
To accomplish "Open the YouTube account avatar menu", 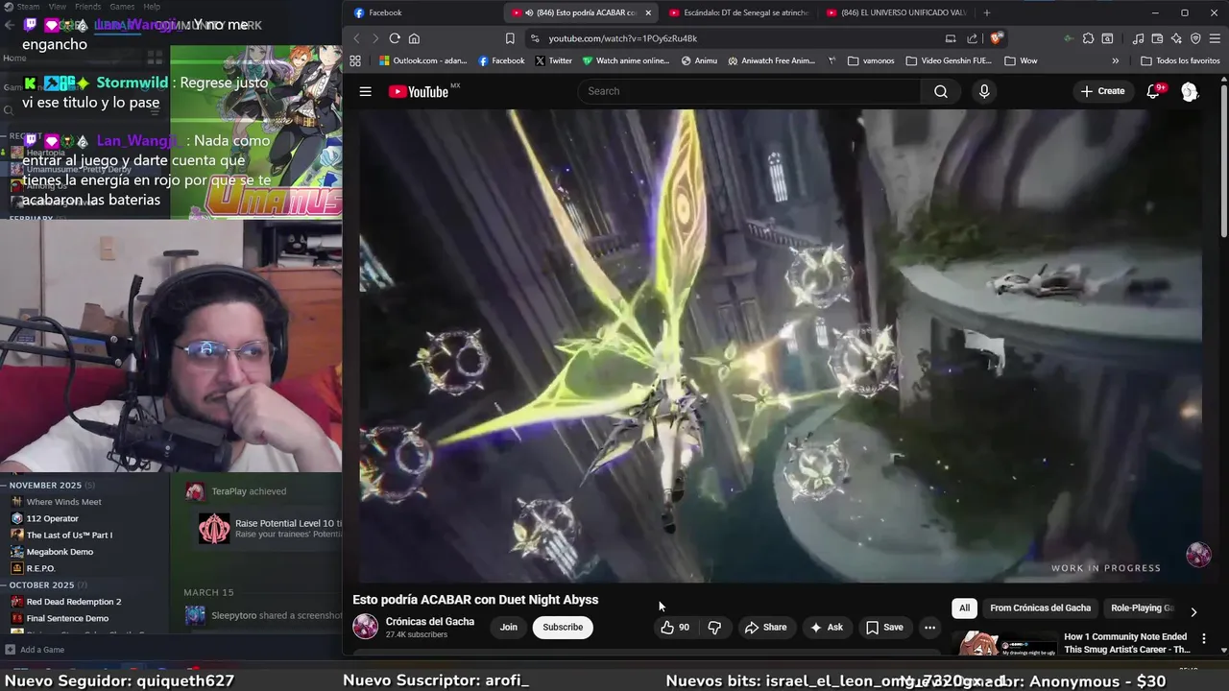I will pos(1189,91).
